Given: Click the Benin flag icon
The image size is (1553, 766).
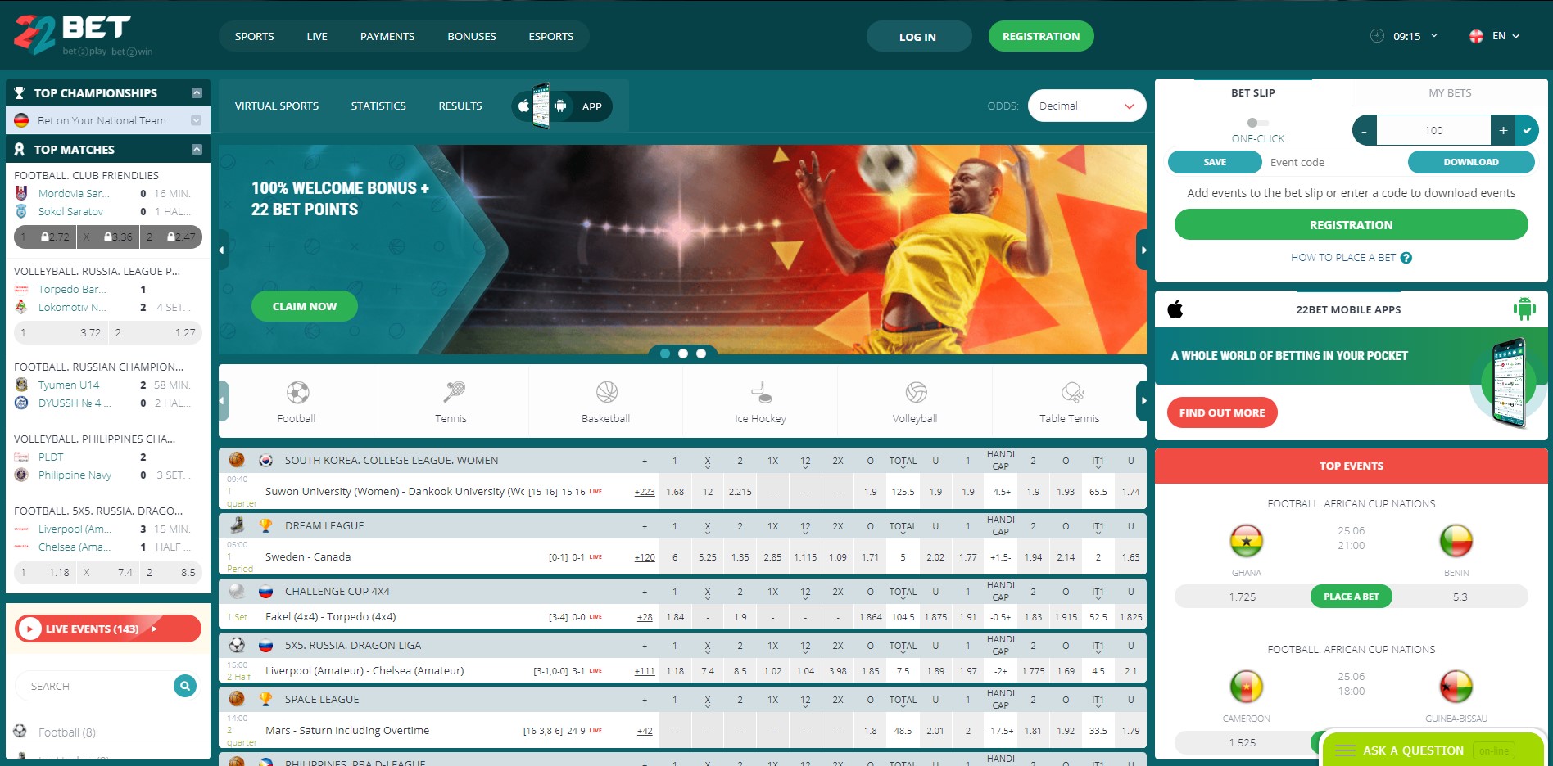Looking at the screenshot, I should click(1456, 541).
